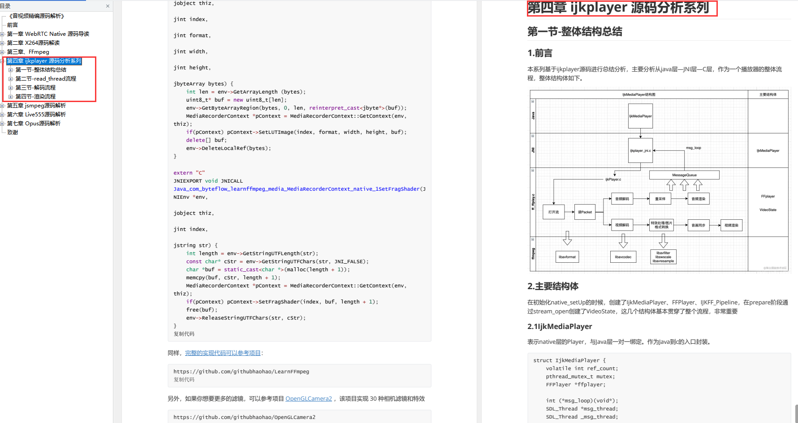Go to 第二节-read_thread流程 in the outline

point(46,79)
